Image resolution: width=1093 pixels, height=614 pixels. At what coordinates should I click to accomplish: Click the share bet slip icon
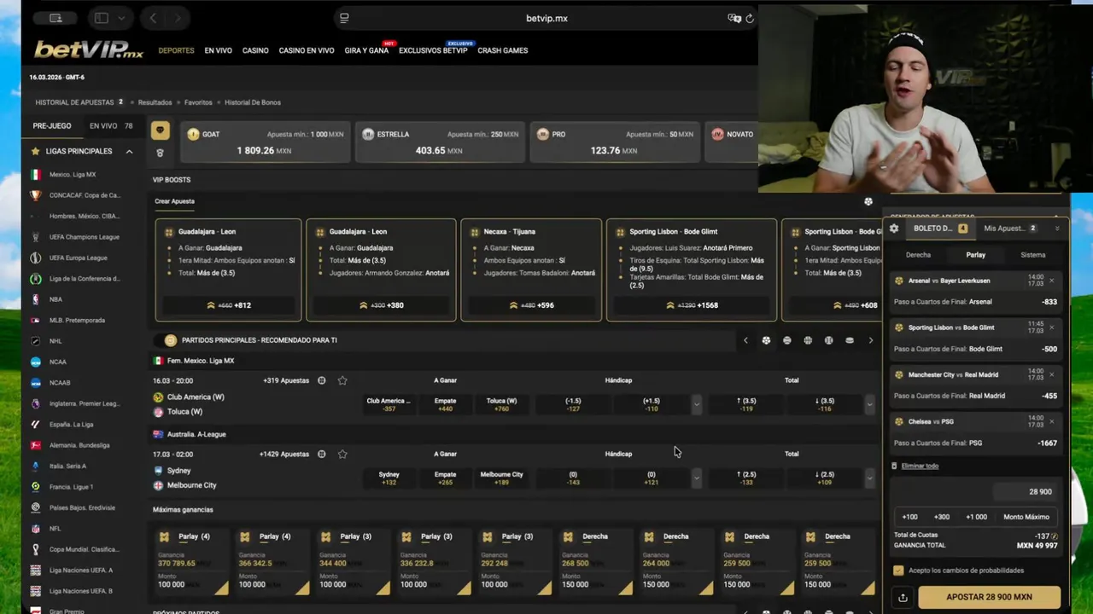(x=903, y=598)
